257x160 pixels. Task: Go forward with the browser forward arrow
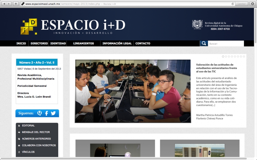9,4
